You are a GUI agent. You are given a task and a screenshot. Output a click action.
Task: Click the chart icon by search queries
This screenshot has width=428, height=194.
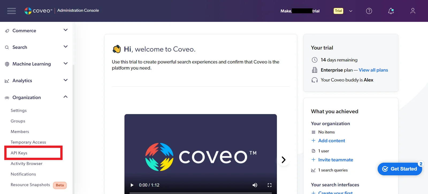[314, 170]
